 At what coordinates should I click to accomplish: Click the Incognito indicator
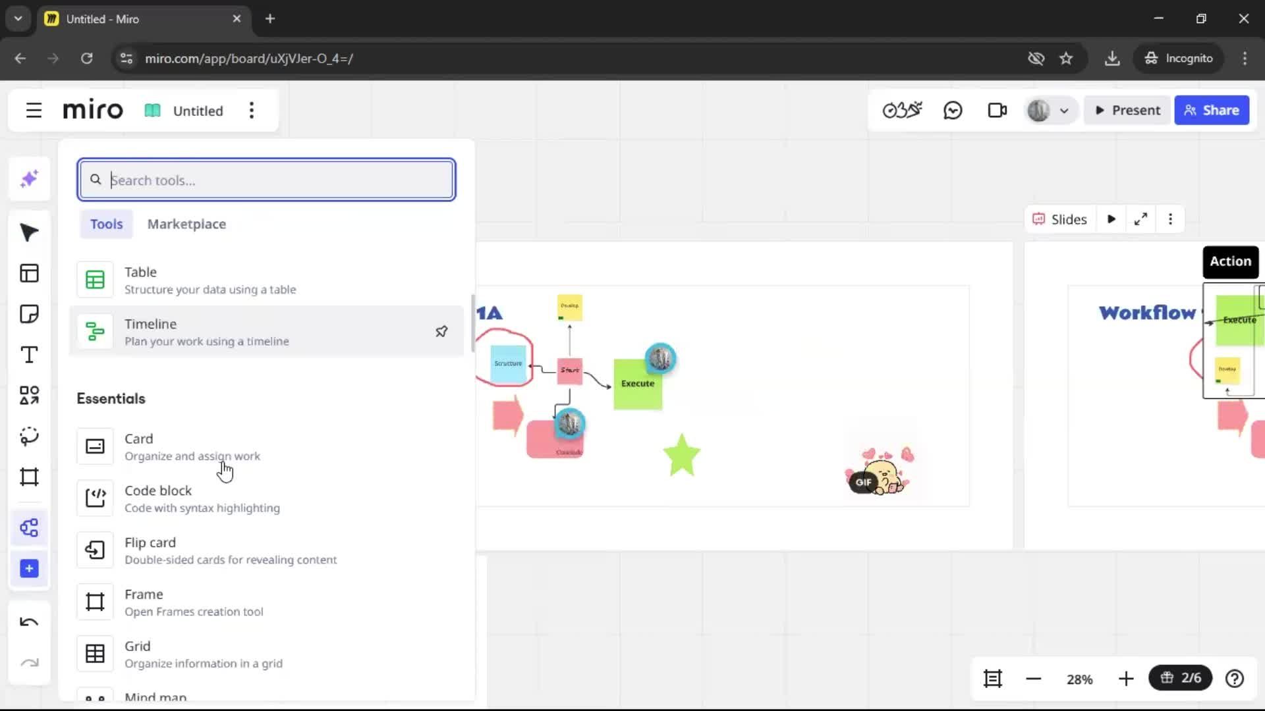(1178, 58)
